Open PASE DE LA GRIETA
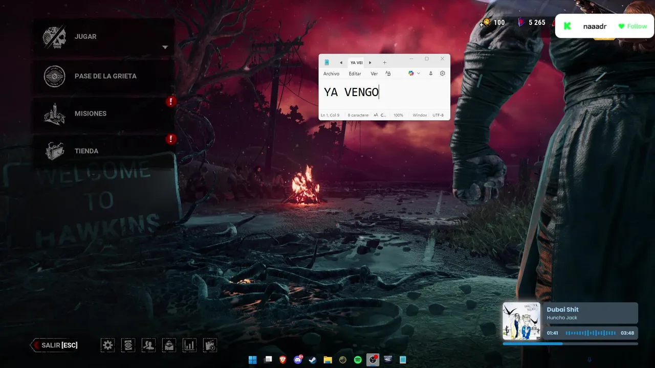 click(x=104, y=76)
